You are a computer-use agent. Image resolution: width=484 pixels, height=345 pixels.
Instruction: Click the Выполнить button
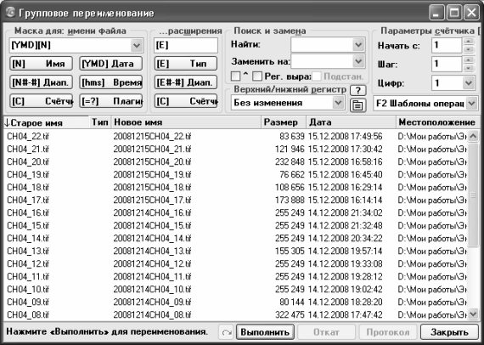pos(265,332)
